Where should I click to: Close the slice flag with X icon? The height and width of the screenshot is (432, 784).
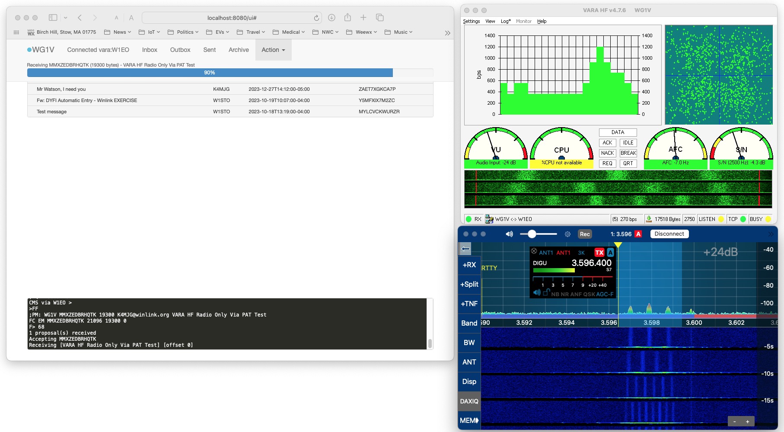click(x=534, y=251)
